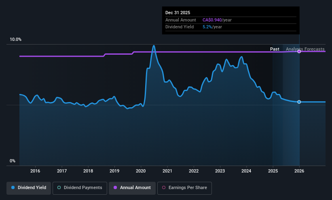332x200 pixels.
Task: Click the 2025 x-axis label
Action: [273, 171]
